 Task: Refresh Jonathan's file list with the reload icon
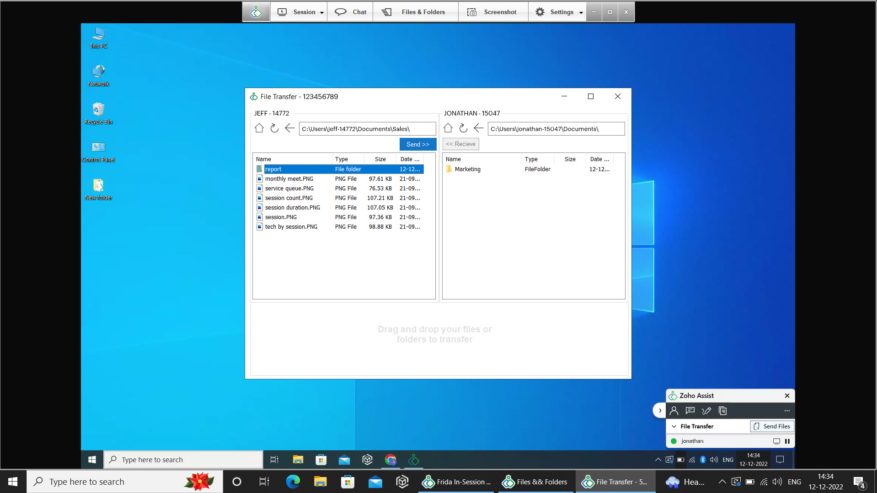pyautogui.click(x=463, y=128)
